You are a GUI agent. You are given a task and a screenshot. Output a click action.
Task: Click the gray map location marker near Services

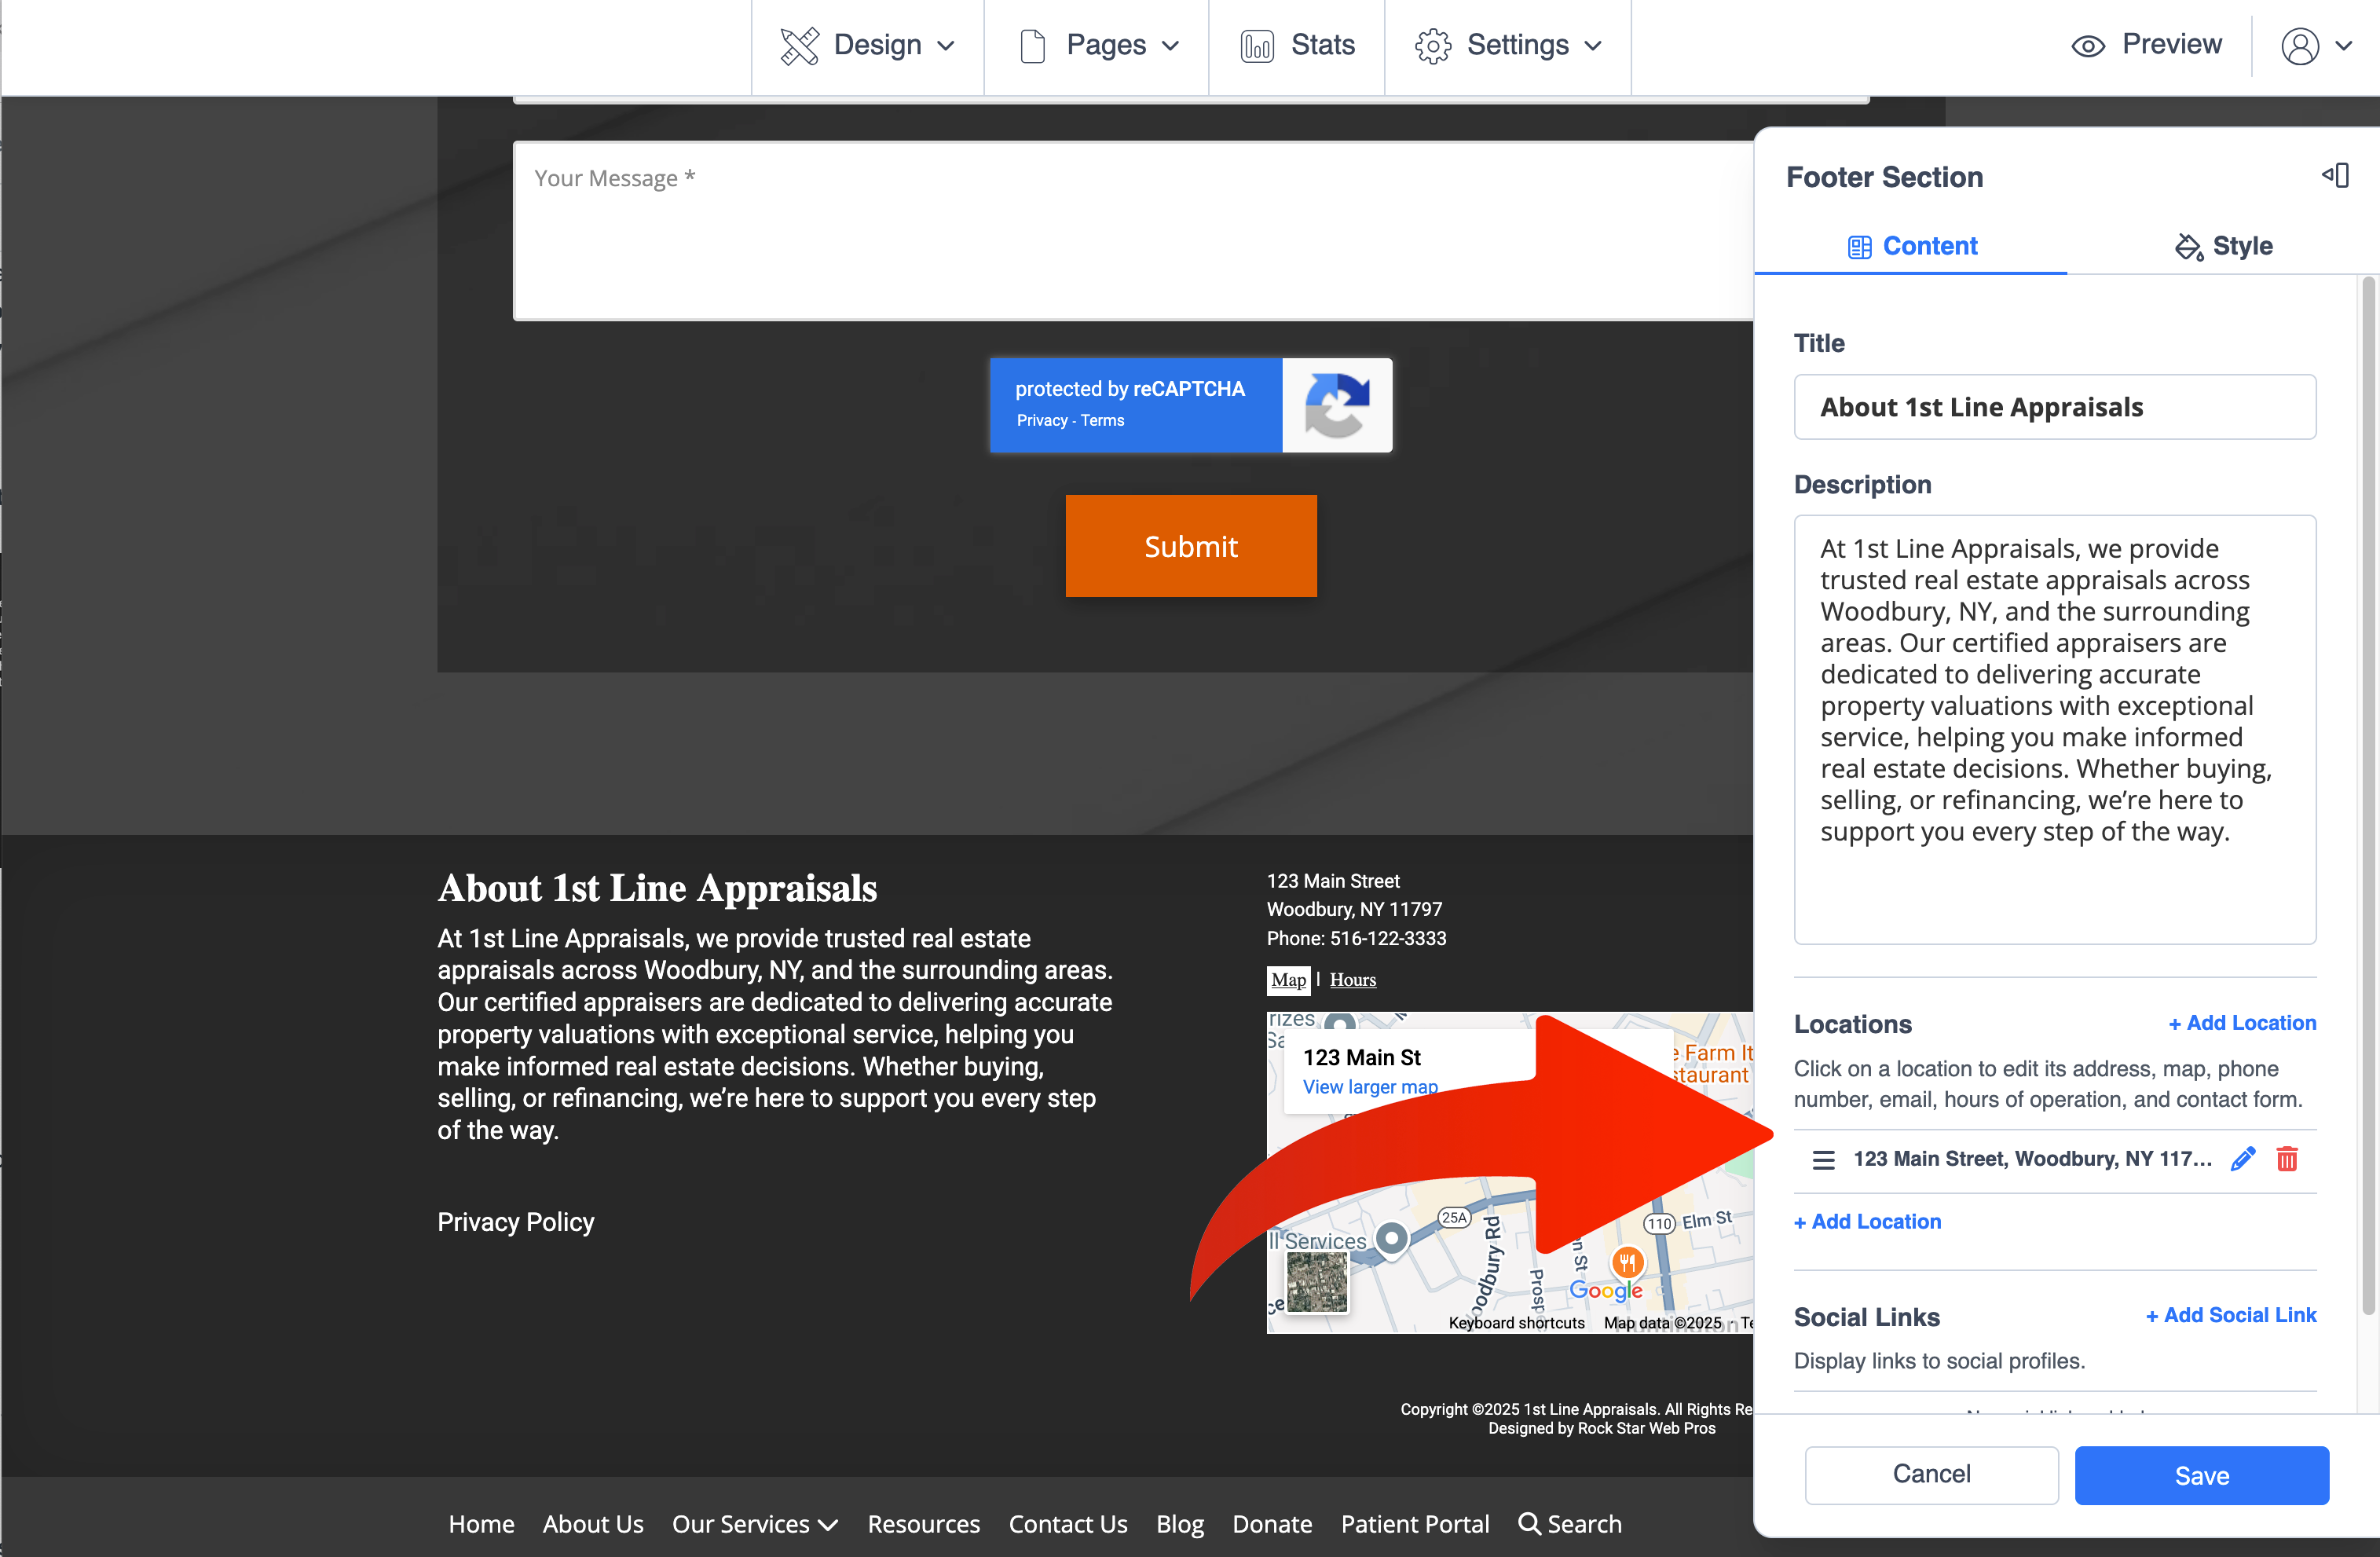point(1391,1240)
